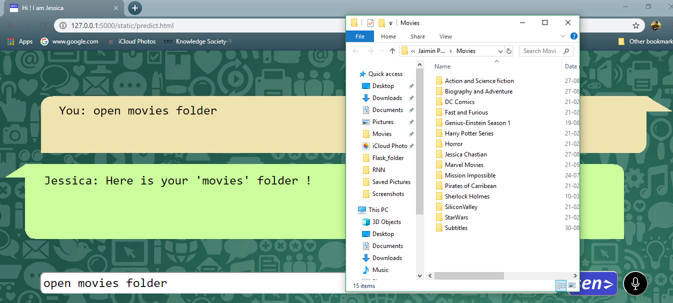Click Properties quick access toolbar icon
This screenshot has width=673, height=303.
click(370, 22)
